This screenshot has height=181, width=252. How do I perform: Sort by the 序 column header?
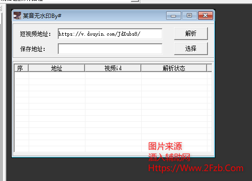pyautogui.click(x=21, y=68)
